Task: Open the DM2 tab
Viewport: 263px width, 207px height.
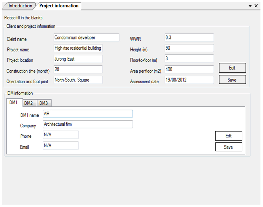Action: (29, 103)
